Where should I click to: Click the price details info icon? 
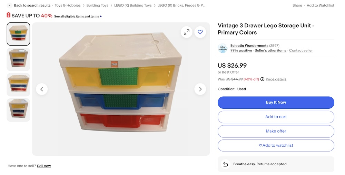[263, 79]
